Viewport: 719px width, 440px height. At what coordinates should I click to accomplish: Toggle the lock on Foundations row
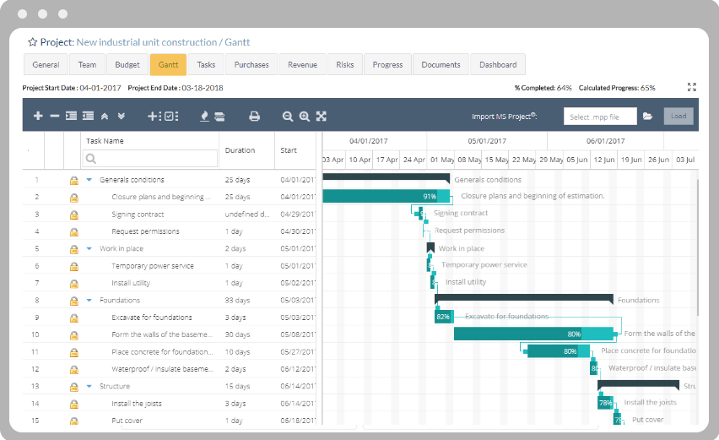[x=74, y=301]
